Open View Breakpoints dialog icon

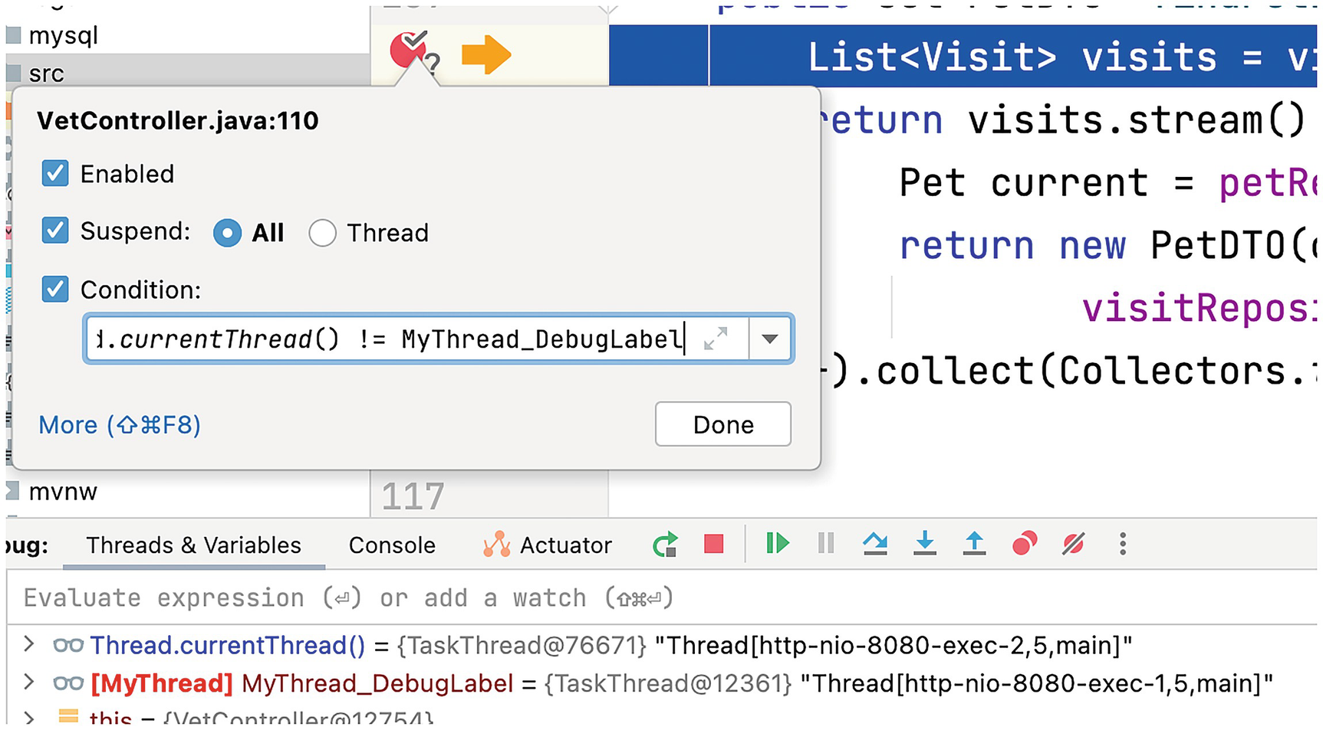tap(1024, 544)
